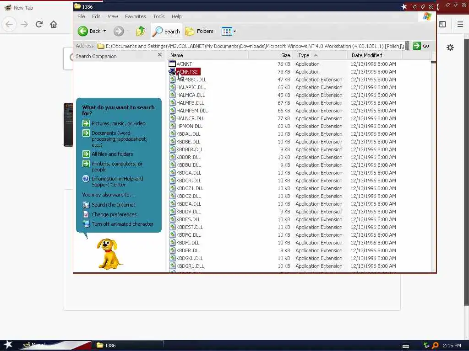Sort by the Type column header
Viewport: 469px width, 351px height.
(x=320, y=55)
